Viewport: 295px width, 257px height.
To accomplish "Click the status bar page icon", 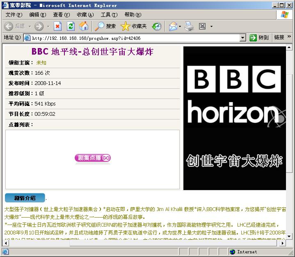I will [5, 252].
